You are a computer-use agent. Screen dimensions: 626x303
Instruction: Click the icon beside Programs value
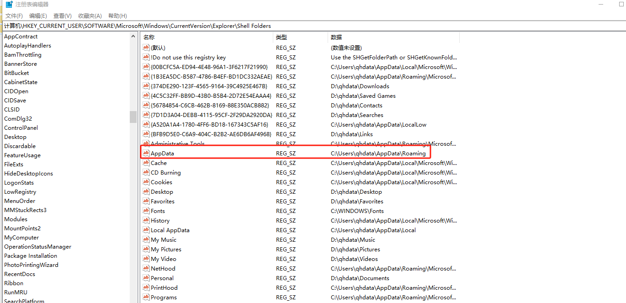pyautogui.click(x=146, y=297)
